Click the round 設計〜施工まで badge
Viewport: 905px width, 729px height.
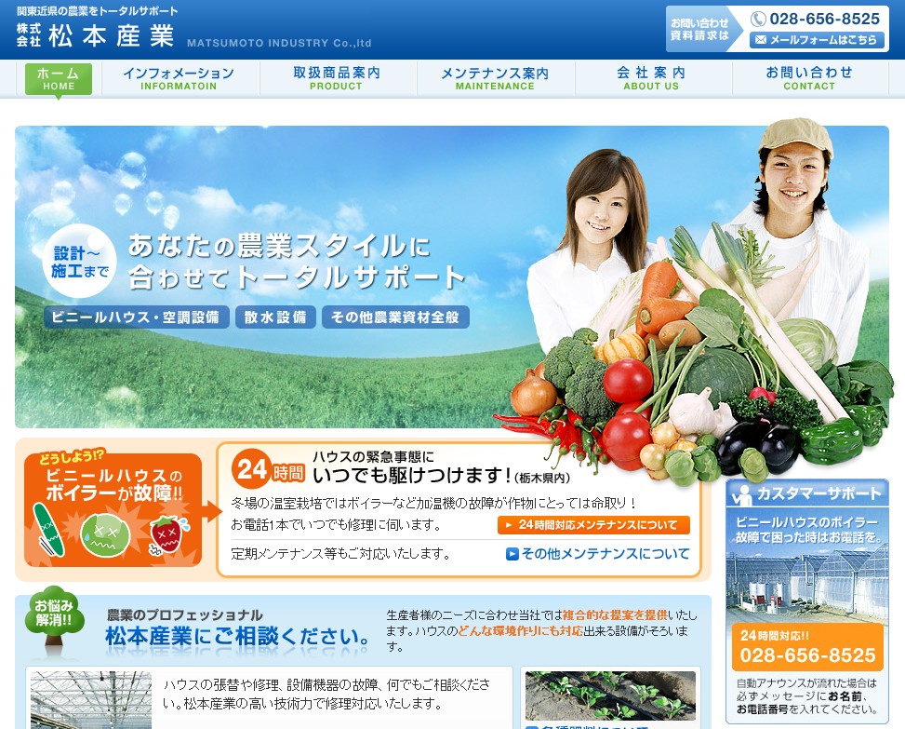[80, 263]
